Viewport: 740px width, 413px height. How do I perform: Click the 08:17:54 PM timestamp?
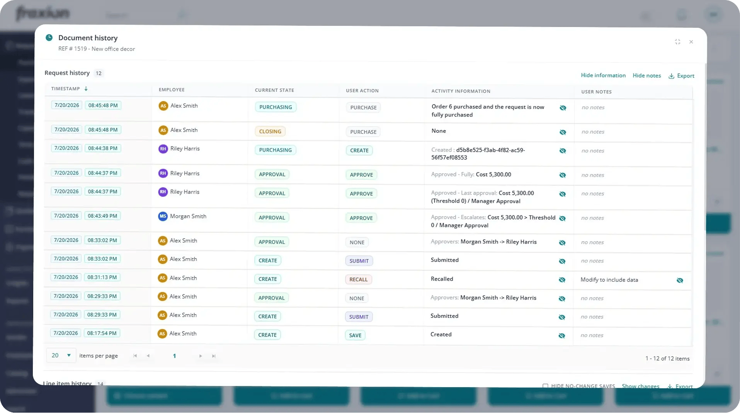pyautogui.click(x=102, y=333)
